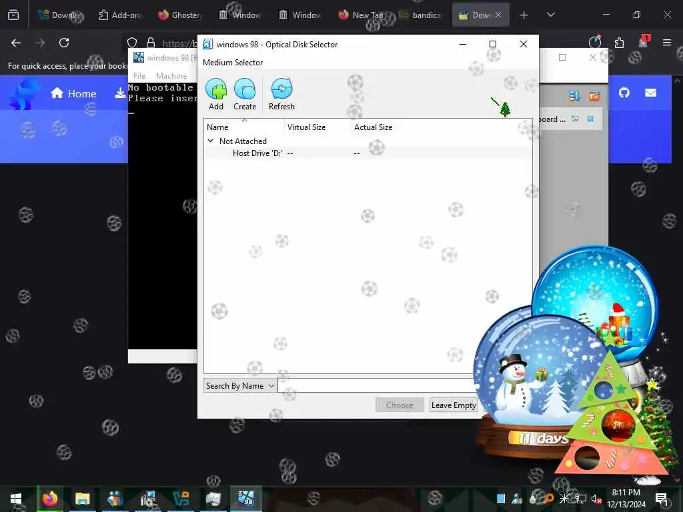Open VirtualBox Manager taskbar icon
The height and width of the screenshot is (512, 683).
tap(181, 499)
